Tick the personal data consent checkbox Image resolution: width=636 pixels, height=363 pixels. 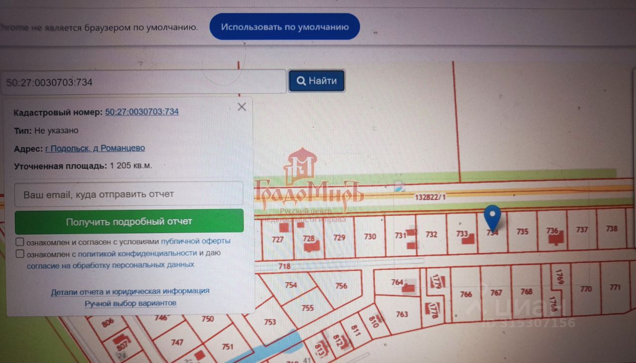[20, 254]
